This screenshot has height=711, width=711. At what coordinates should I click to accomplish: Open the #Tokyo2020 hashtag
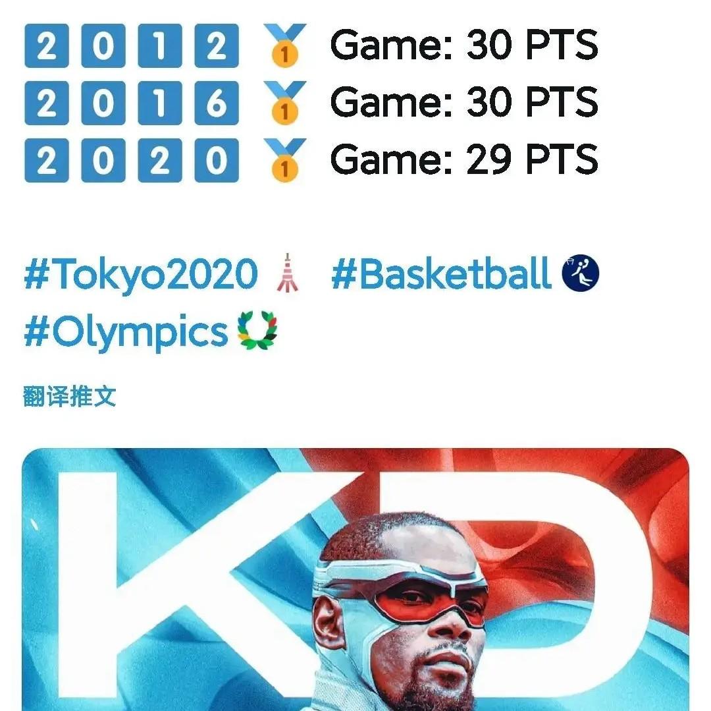pyautogui.click(x=140, y=275)
